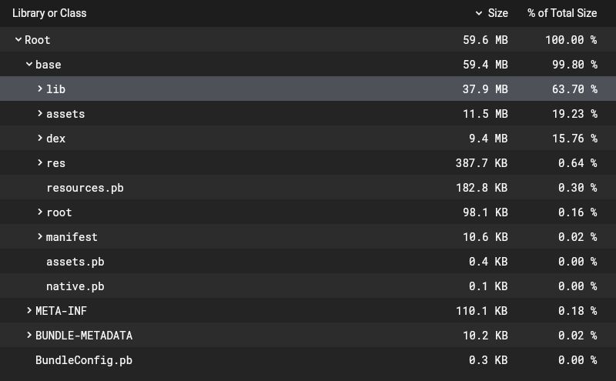Click the dex 15.76 % value
This screenshot has height=381, width=616.
tap(574, 139)
